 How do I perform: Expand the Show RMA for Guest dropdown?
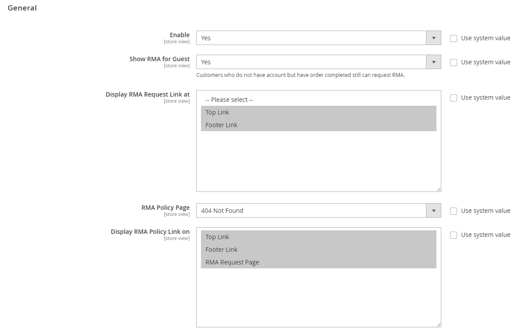[x=318, y=62]
